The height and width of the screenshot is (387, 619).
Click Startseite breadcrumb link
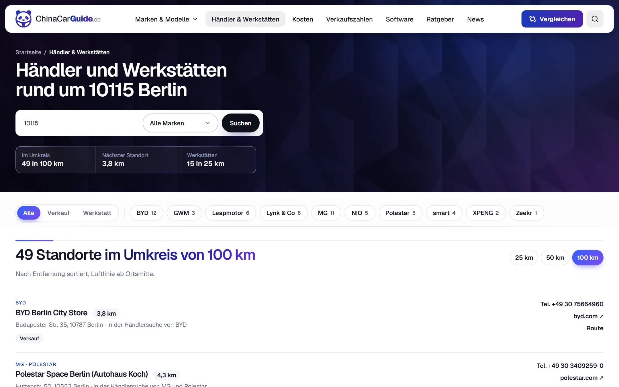[28, 52]
